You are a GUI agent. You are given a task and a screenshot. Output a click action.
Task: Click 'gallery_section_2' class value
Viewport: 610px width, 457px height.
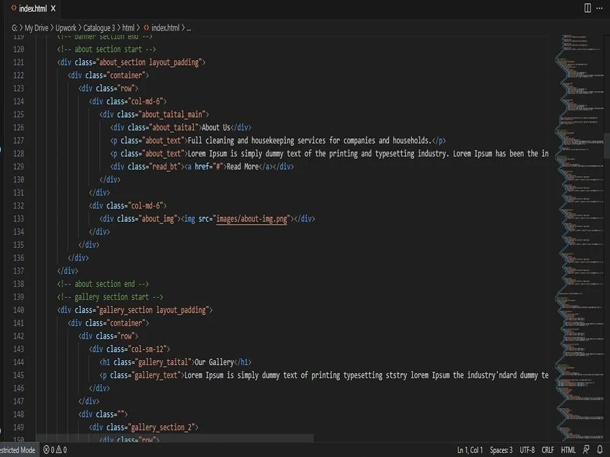click(162, 427)
